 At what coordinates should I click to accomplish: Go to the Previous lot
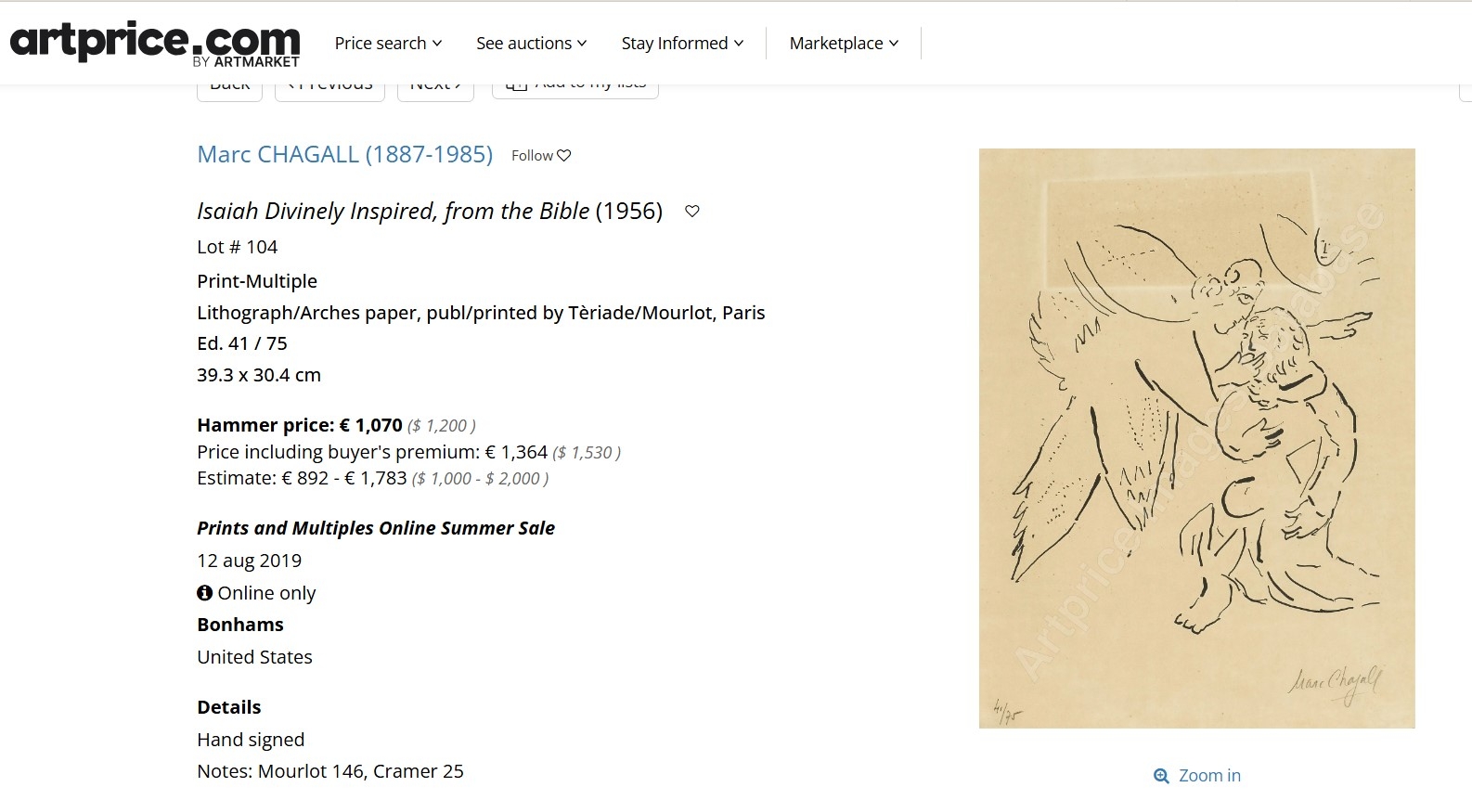pyautogui.click(x=329, y=90)
